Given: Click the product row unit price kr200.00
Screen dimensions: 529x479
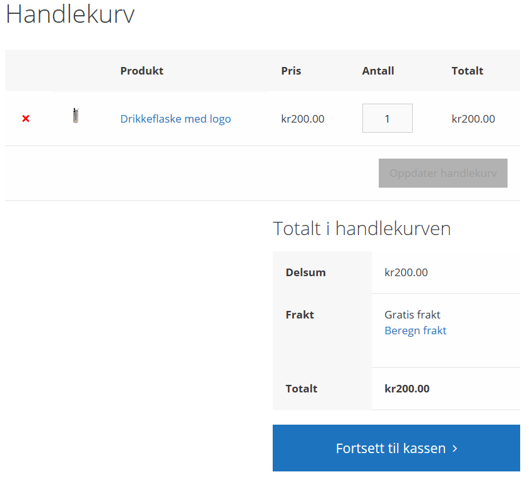Looking at the screenshot, I should tap(302, 119).
